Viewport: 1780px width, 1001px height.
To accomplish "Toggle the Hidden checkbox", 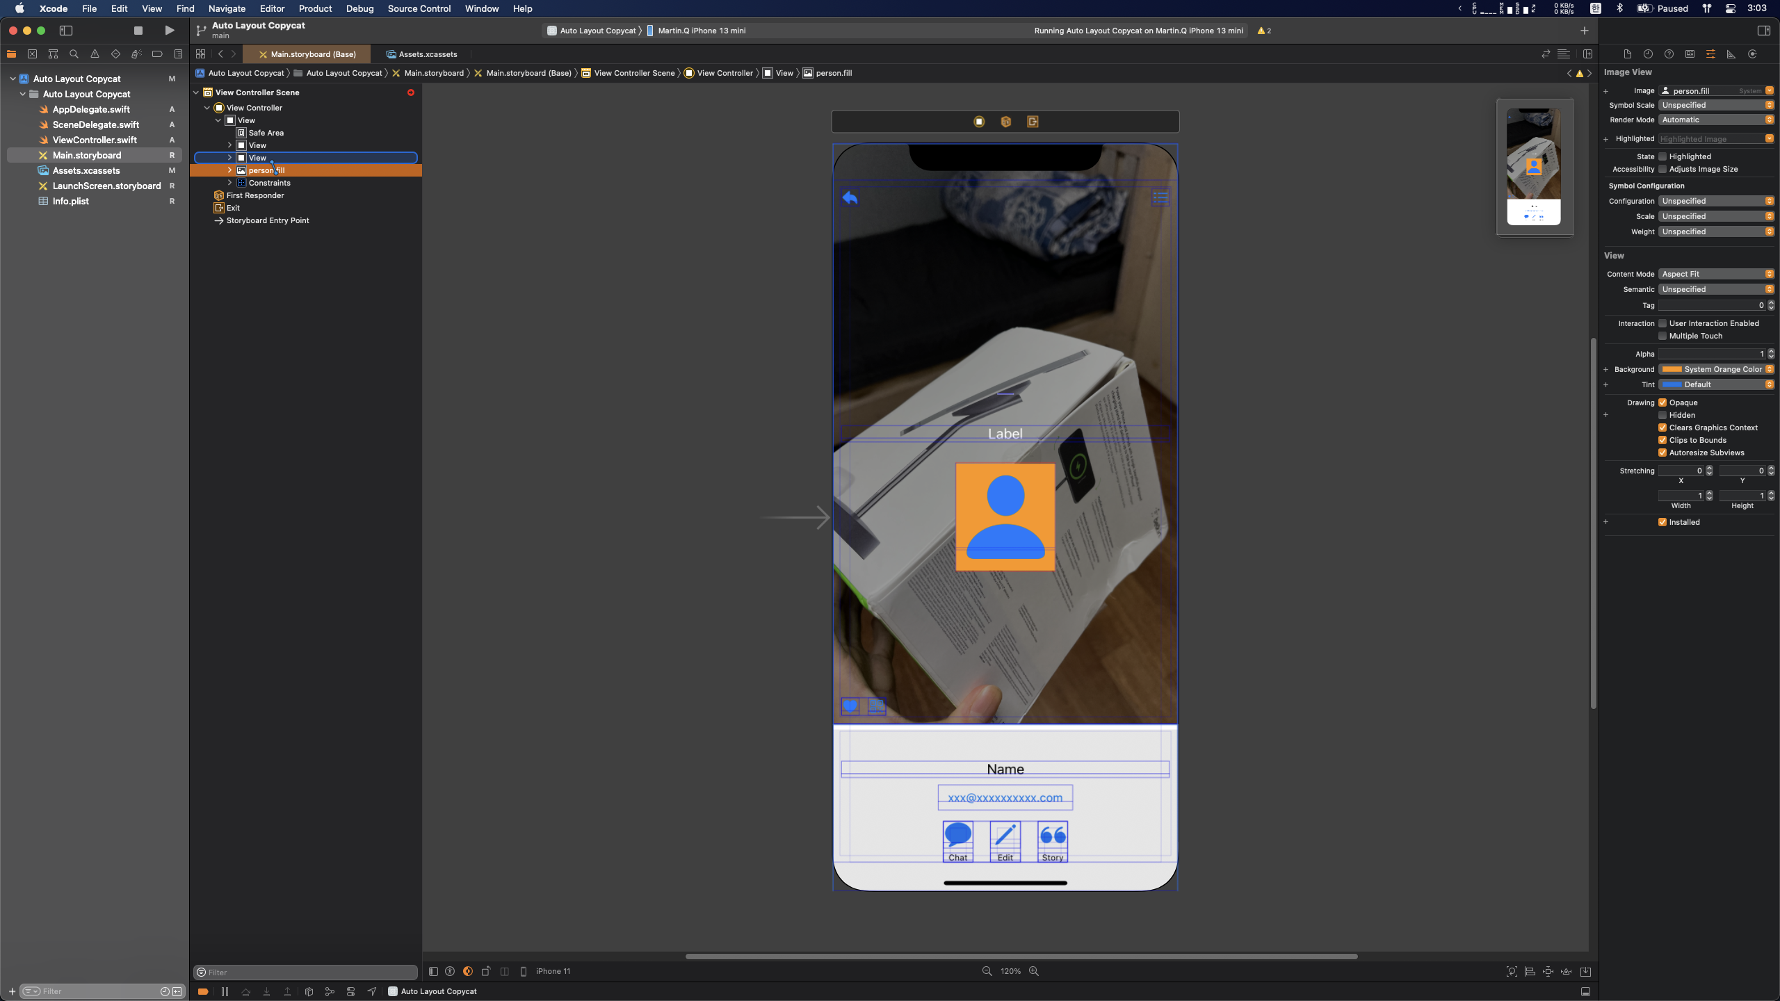I will tap(1662, 415).
